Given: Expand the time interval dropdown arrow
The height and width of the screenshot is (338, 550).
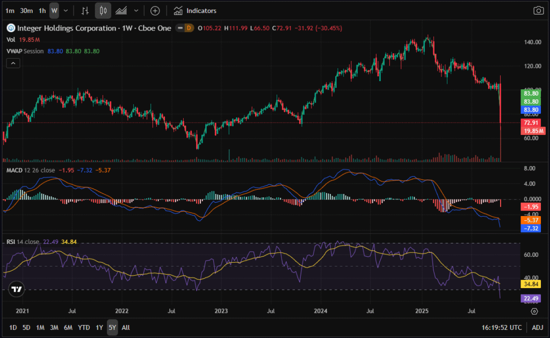Looking at the screenshot, I should (x=66, y=10).
